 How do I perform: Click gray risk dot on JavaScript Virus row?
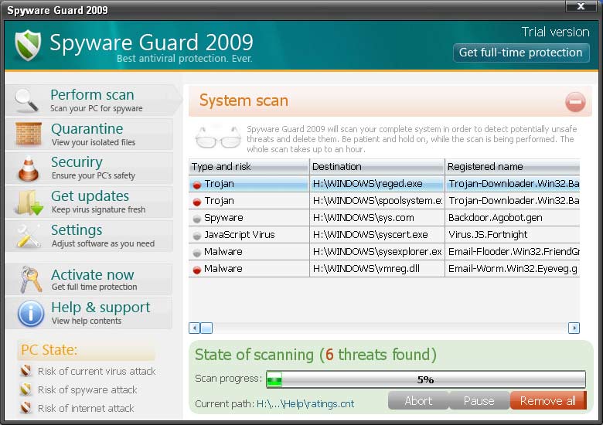(197, 236)
